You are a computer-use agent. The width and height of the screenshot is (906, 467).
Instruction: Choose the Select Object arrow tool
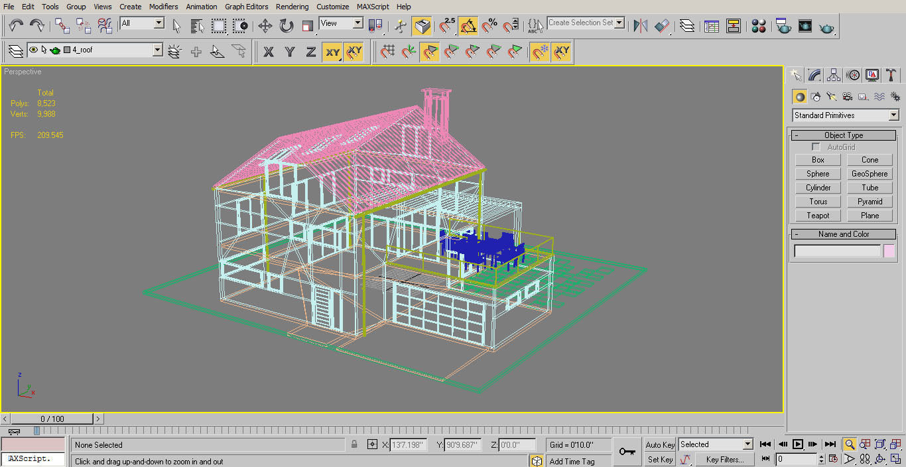coord(176,26)
